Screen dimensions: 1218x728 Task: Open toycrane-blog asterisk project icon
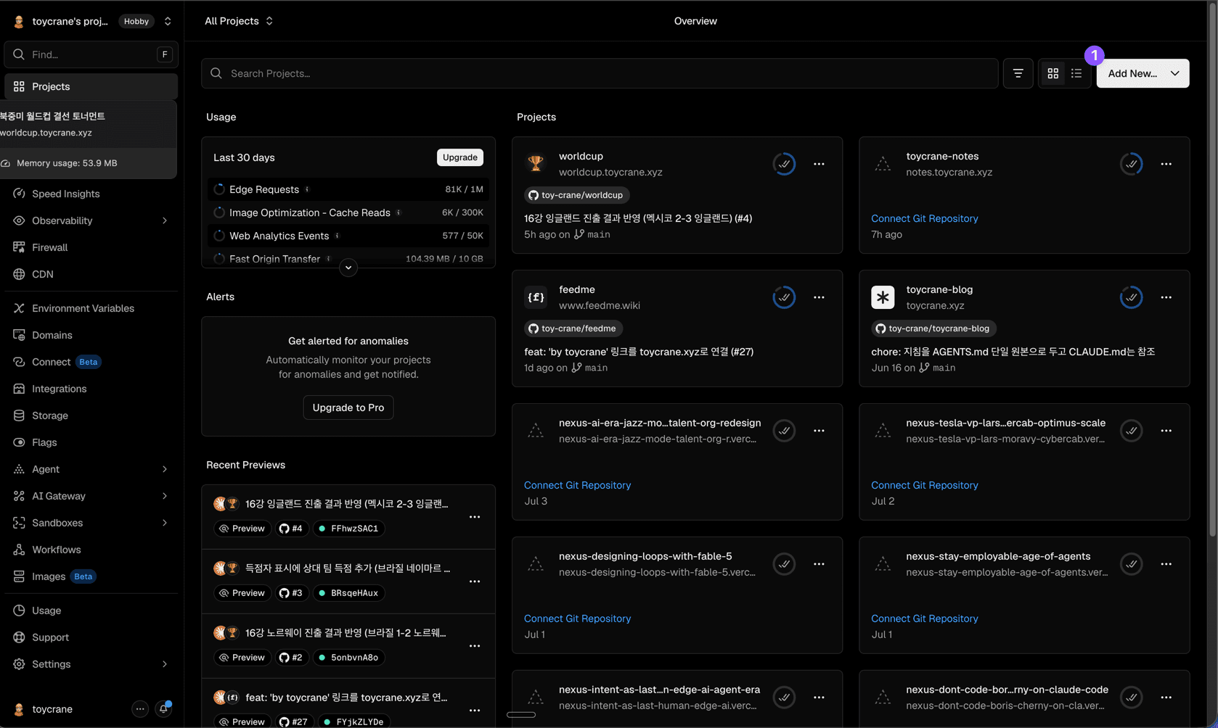pos(883,297)
